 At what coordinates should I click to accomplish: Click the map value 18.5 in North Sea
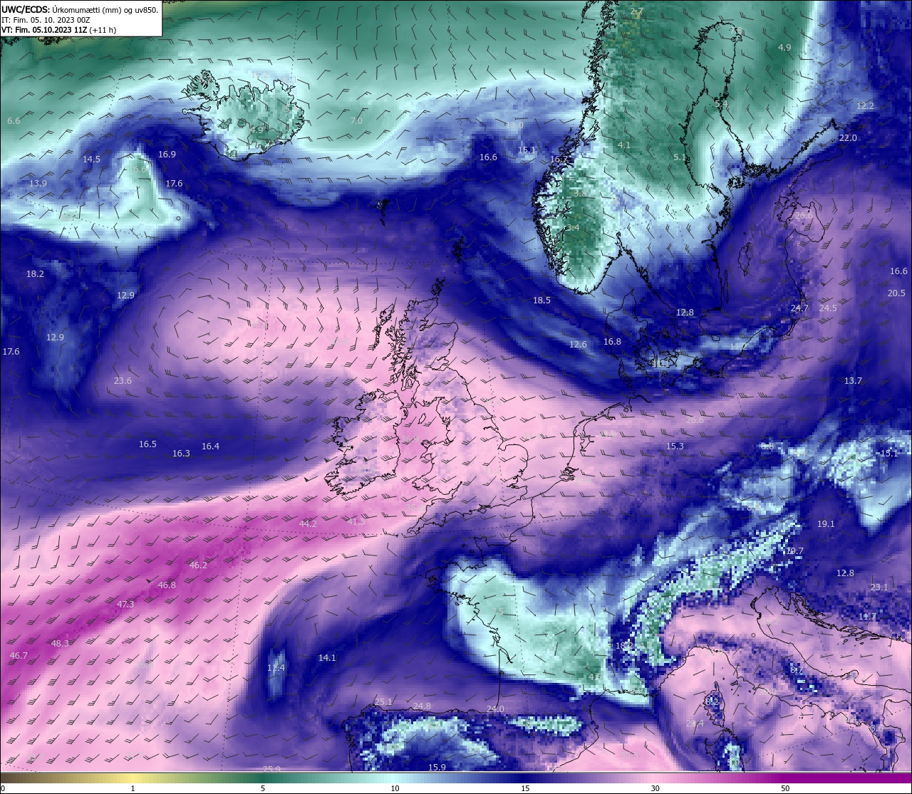point(541,300)
